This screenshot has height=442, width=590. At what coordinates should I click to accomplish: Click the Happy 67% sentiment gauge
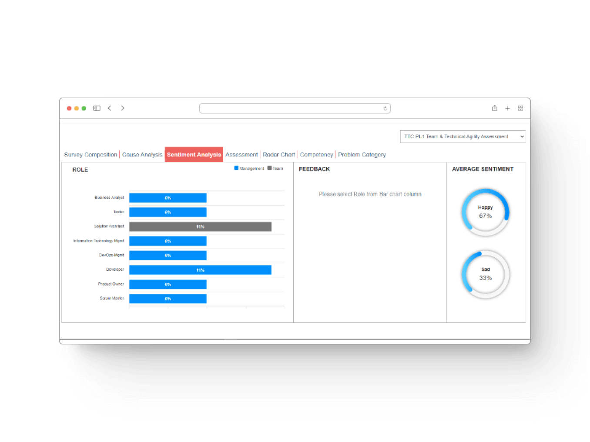point(486,212)
